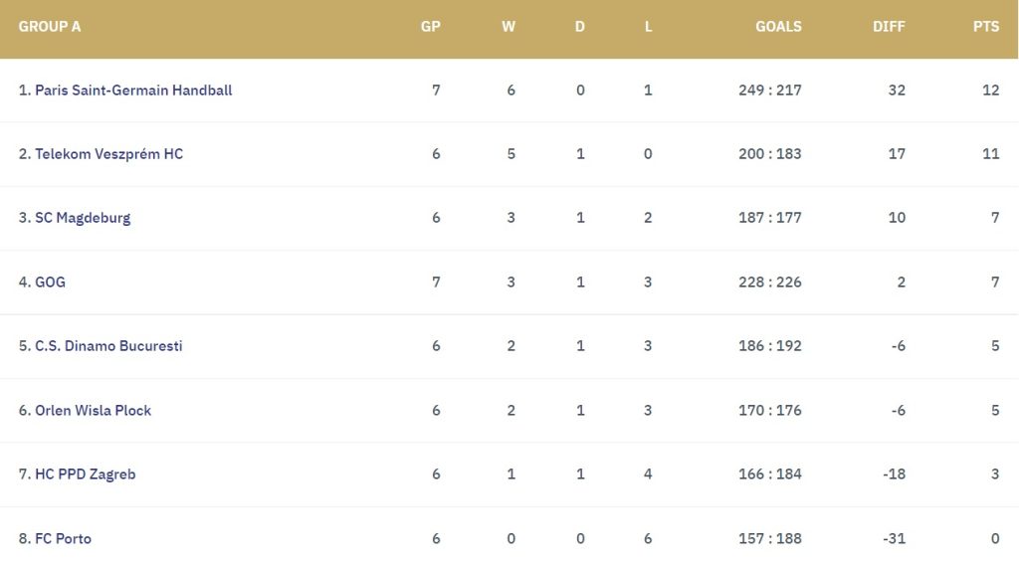
Task: Click the W column header
Action: [509, 27]
